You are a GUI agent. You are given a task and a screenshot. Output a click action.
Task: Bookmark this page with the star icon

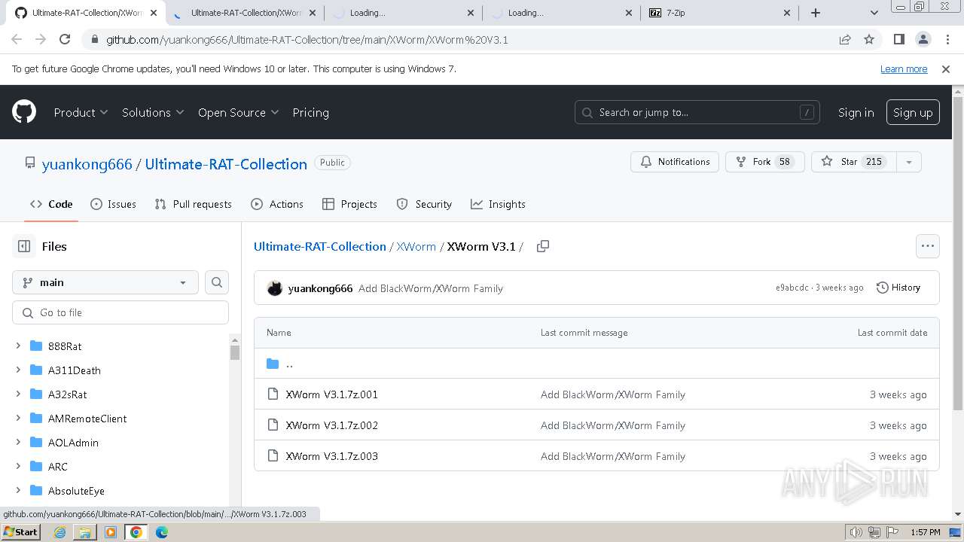point(869,39)
